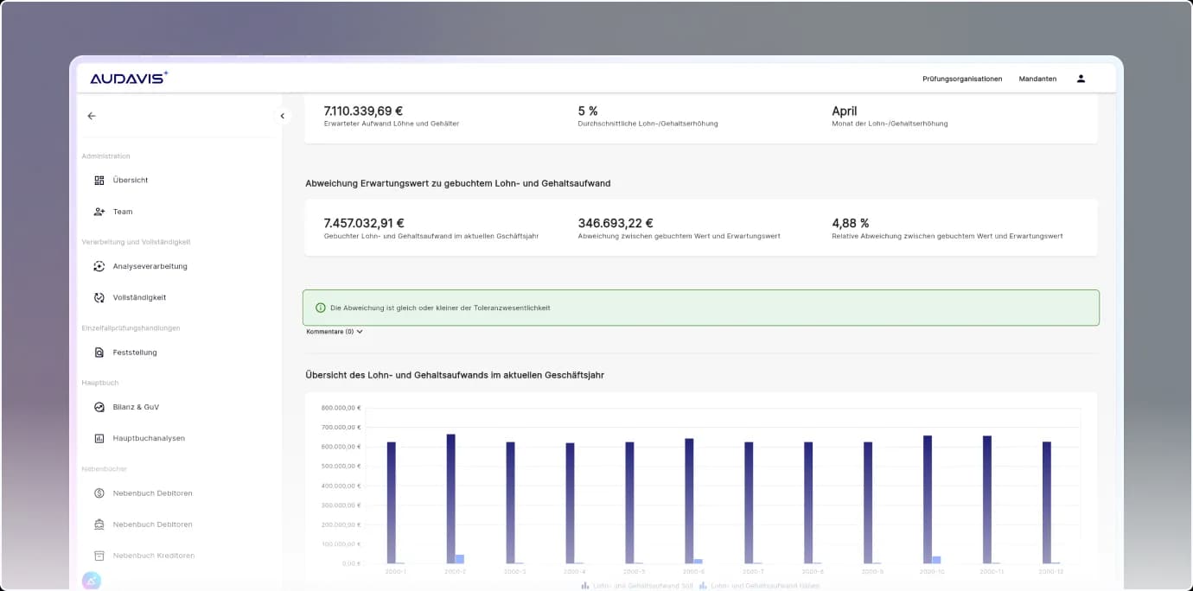Open the user account profile icon

coord(1081,79)
